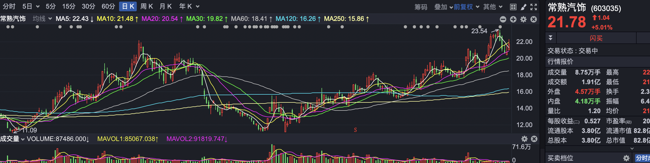The height and width of the screenshot is (163, 650).
Task: Click the 分时 button beside 买卖档位
Action: pyautogui.click(x=642, y=158)
